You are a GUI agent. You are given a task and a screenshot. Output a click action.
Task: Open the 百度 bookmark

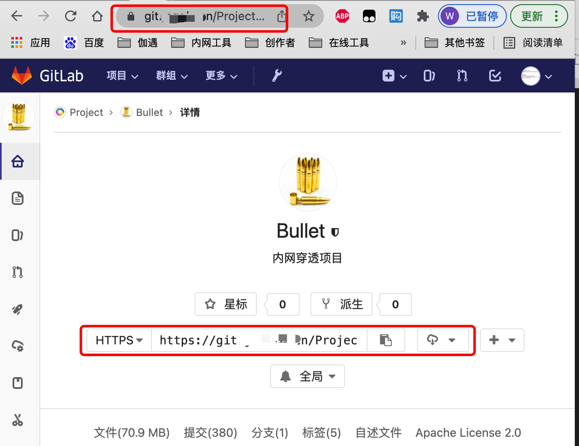(x=84, y=42)
